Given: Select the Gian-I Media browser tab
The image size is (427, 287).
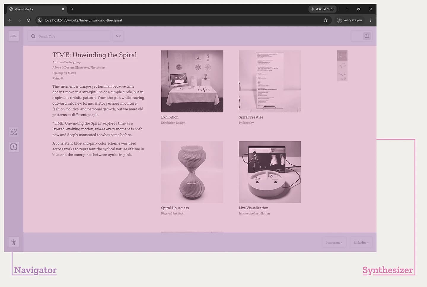Looking at the screenshot, I should [x=37, y=9].
